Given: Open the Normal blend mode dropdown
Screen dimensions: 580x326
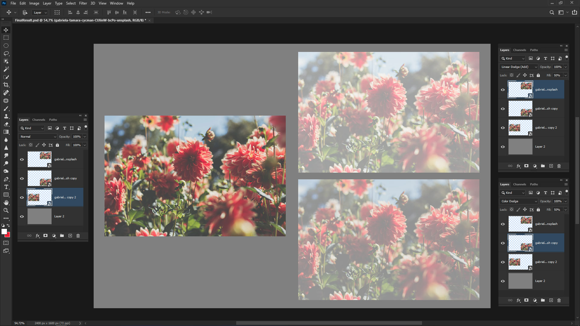Looking at the screenshot, I should point(38,137).
